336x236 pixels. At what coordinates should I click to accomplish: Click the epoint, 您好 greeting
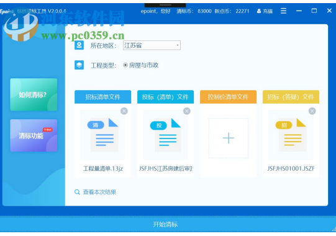click(x=155, y=11)
